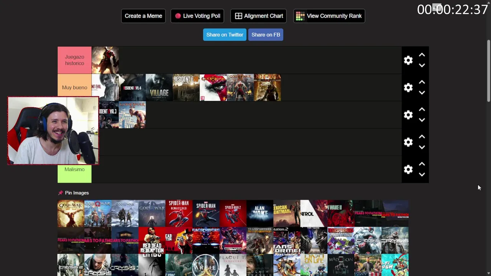491x276 pixels.
Task: Pick the Spider-Man Miles Morales cover
Action: click(206, 214)
